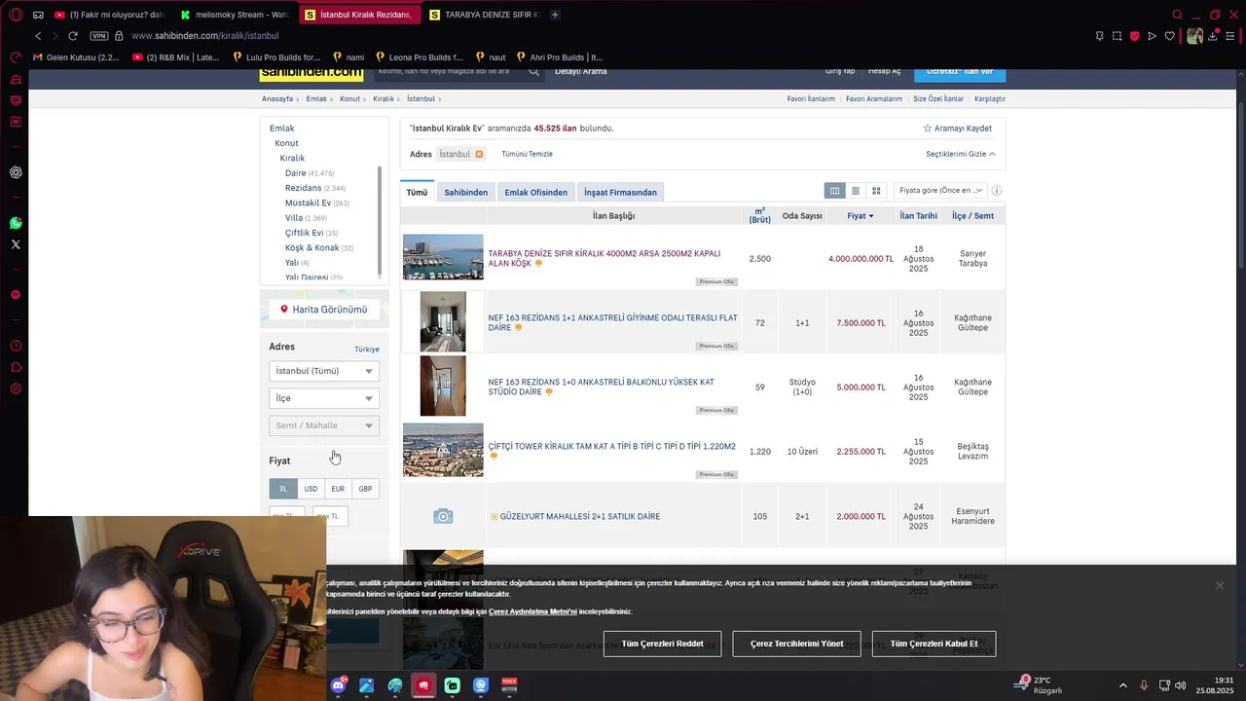Viewport: 1246px width, 701px height.
Task: Open the History clock icon in the sidebar
Action: tap(16, 346)
